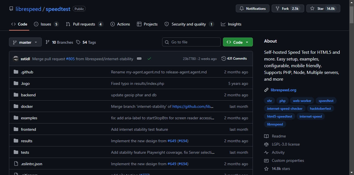Select the html5-speedtest topic tag
The height and width of the screenshot is (175, 354).
pyautogui.click(x=280, y=116)
